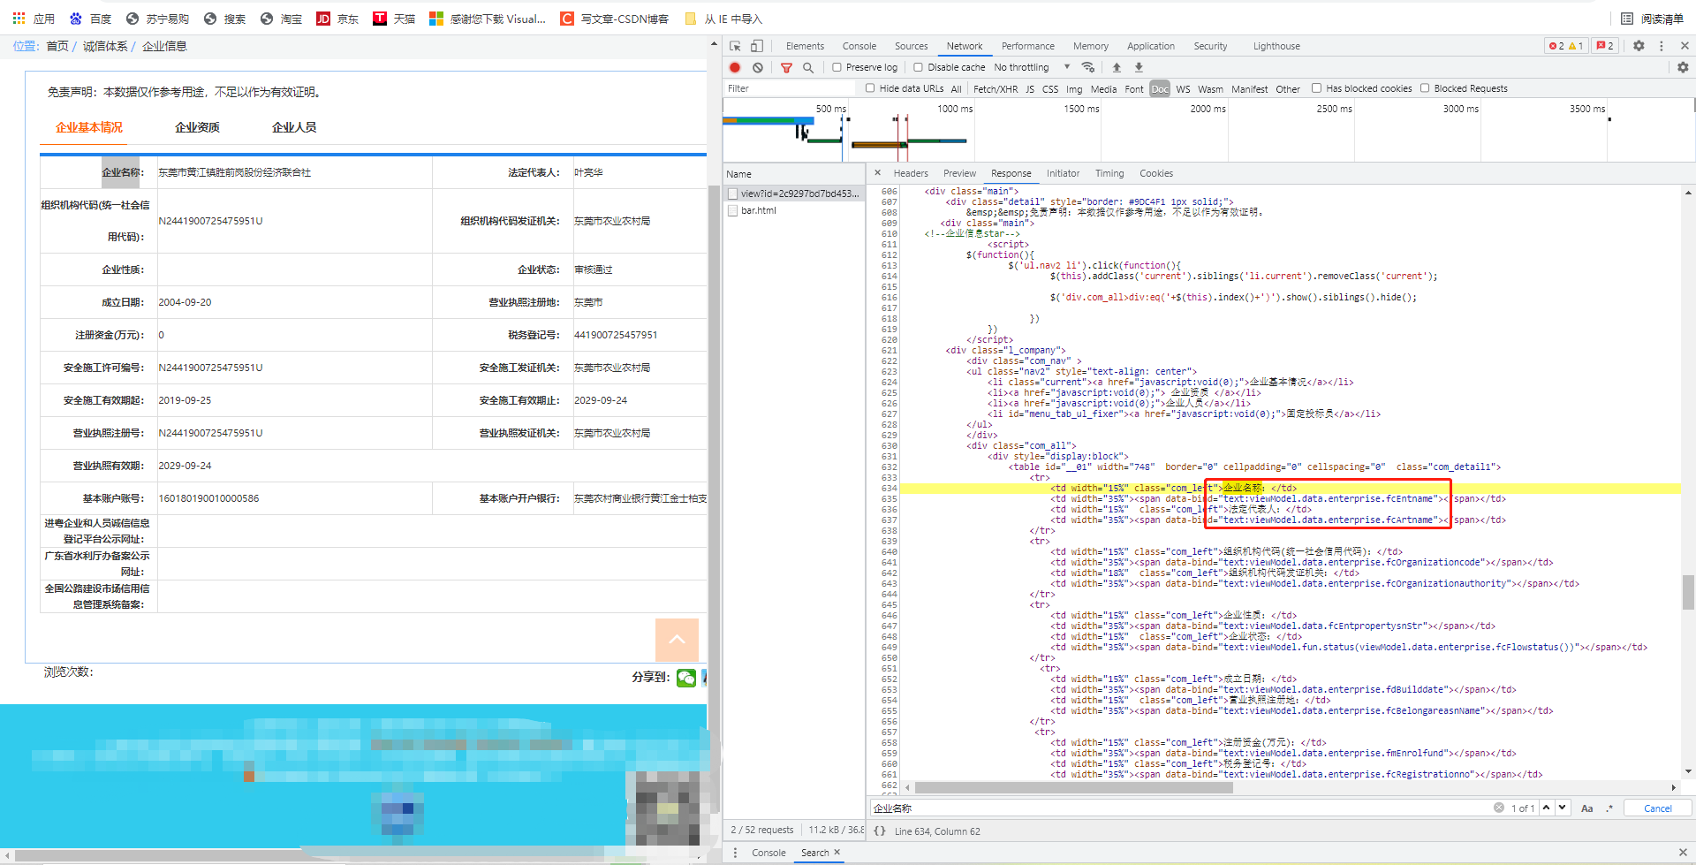
Task: Open the No throttling dropdown
Action: coord(1031,67)
